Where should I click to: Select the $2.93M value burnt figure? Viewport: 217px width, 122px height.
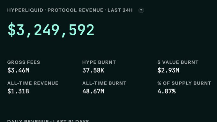(x=168, y=70)
